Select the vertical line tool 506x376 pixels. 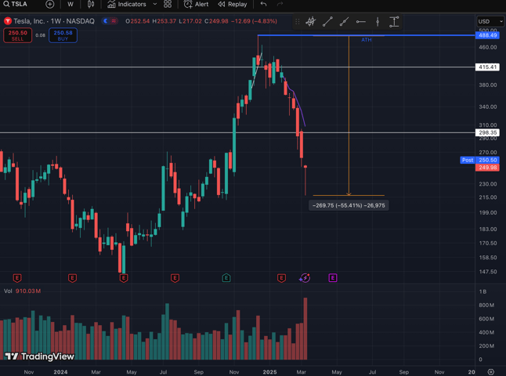pos(378,22)
